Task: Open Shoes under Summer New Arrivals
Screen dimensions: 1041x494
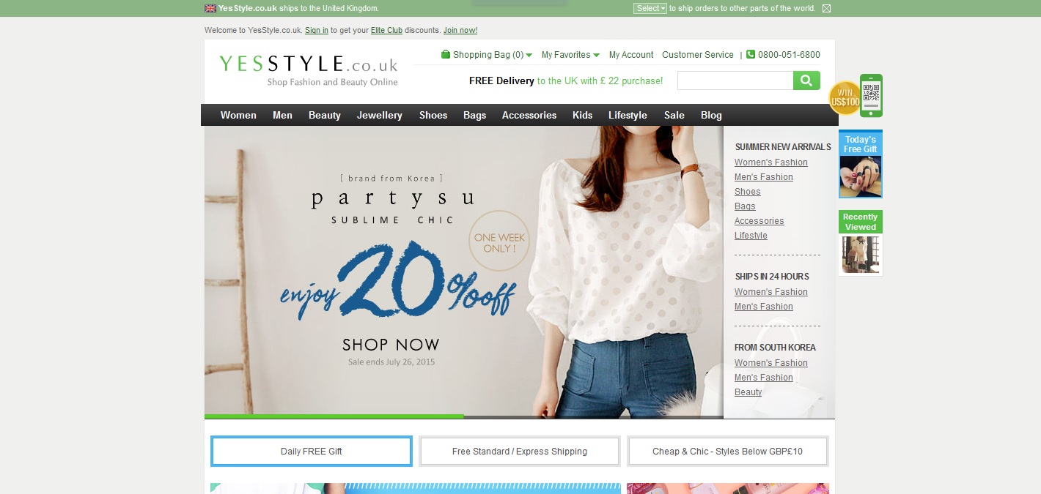Action: click(x=748, y=192)
